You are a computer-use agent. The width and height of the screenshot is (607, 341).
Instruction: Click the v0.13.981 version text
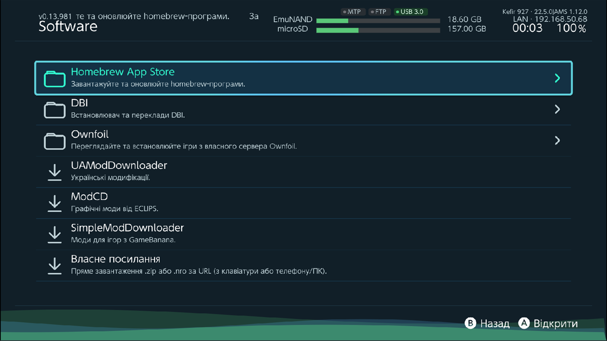point(55,17)
